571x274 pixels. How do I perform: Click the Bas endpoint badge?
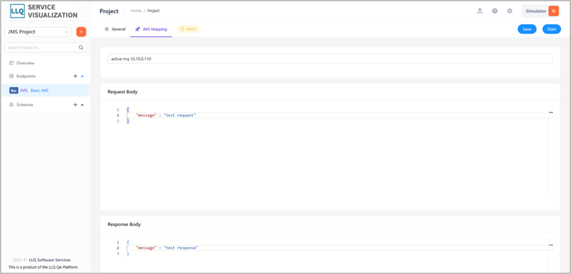coord(14,90)
